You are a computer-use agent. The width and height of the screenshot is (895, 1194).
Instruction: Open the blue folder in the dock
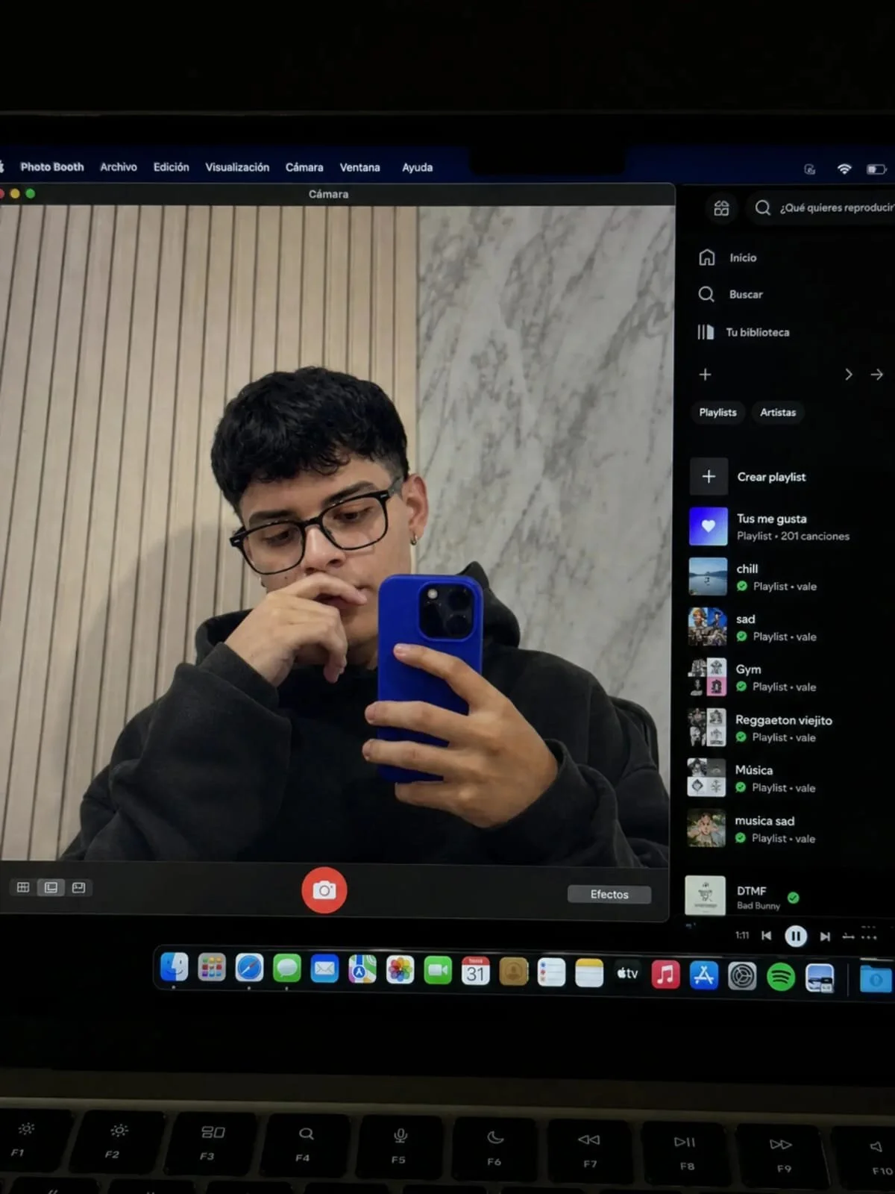tap(876, 979)
